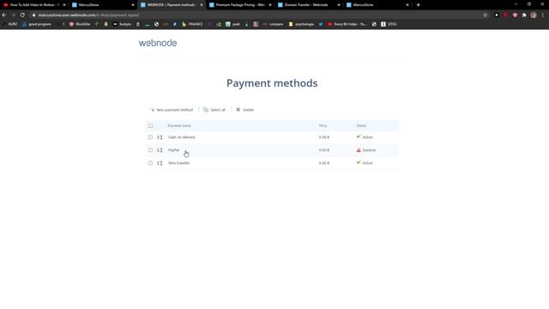Open a new tab with the plus button
Image resolution: width=549 pixels, height=309 pixels.
point(418,5)
